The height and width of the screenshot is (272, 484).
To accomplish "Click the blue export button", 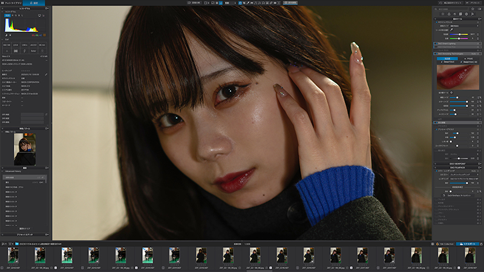I will tap(467, 244).
